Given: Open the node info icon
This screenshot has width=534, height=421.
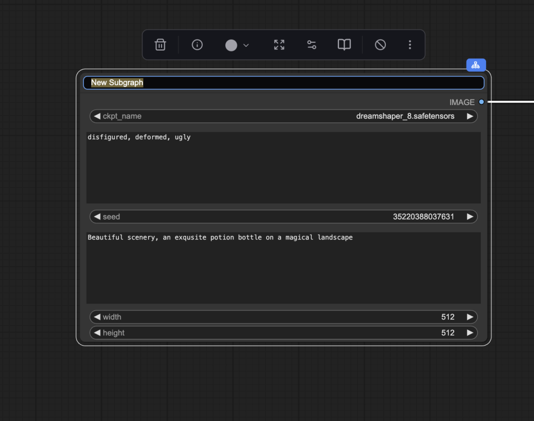Looking at the screenshot, I should 197,45.
